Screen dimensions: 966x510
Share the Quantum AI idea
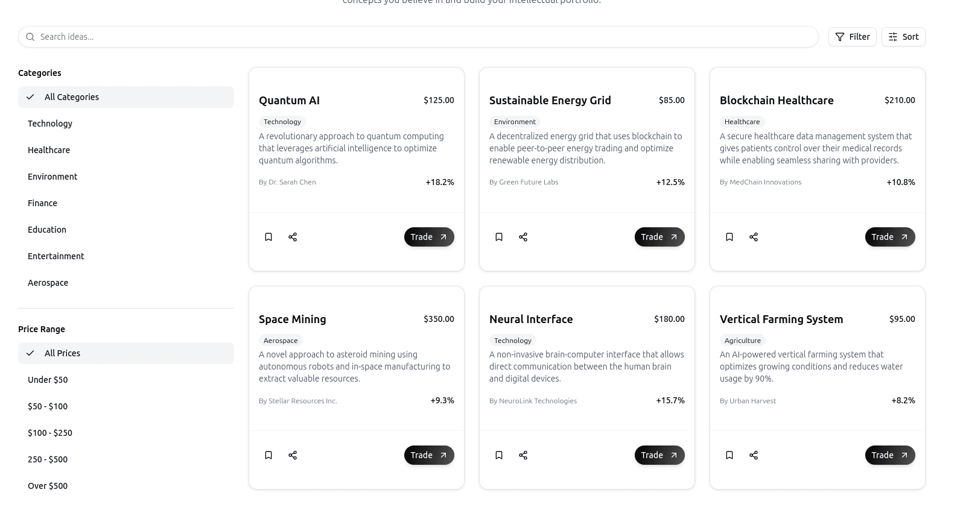click(293, 237)
